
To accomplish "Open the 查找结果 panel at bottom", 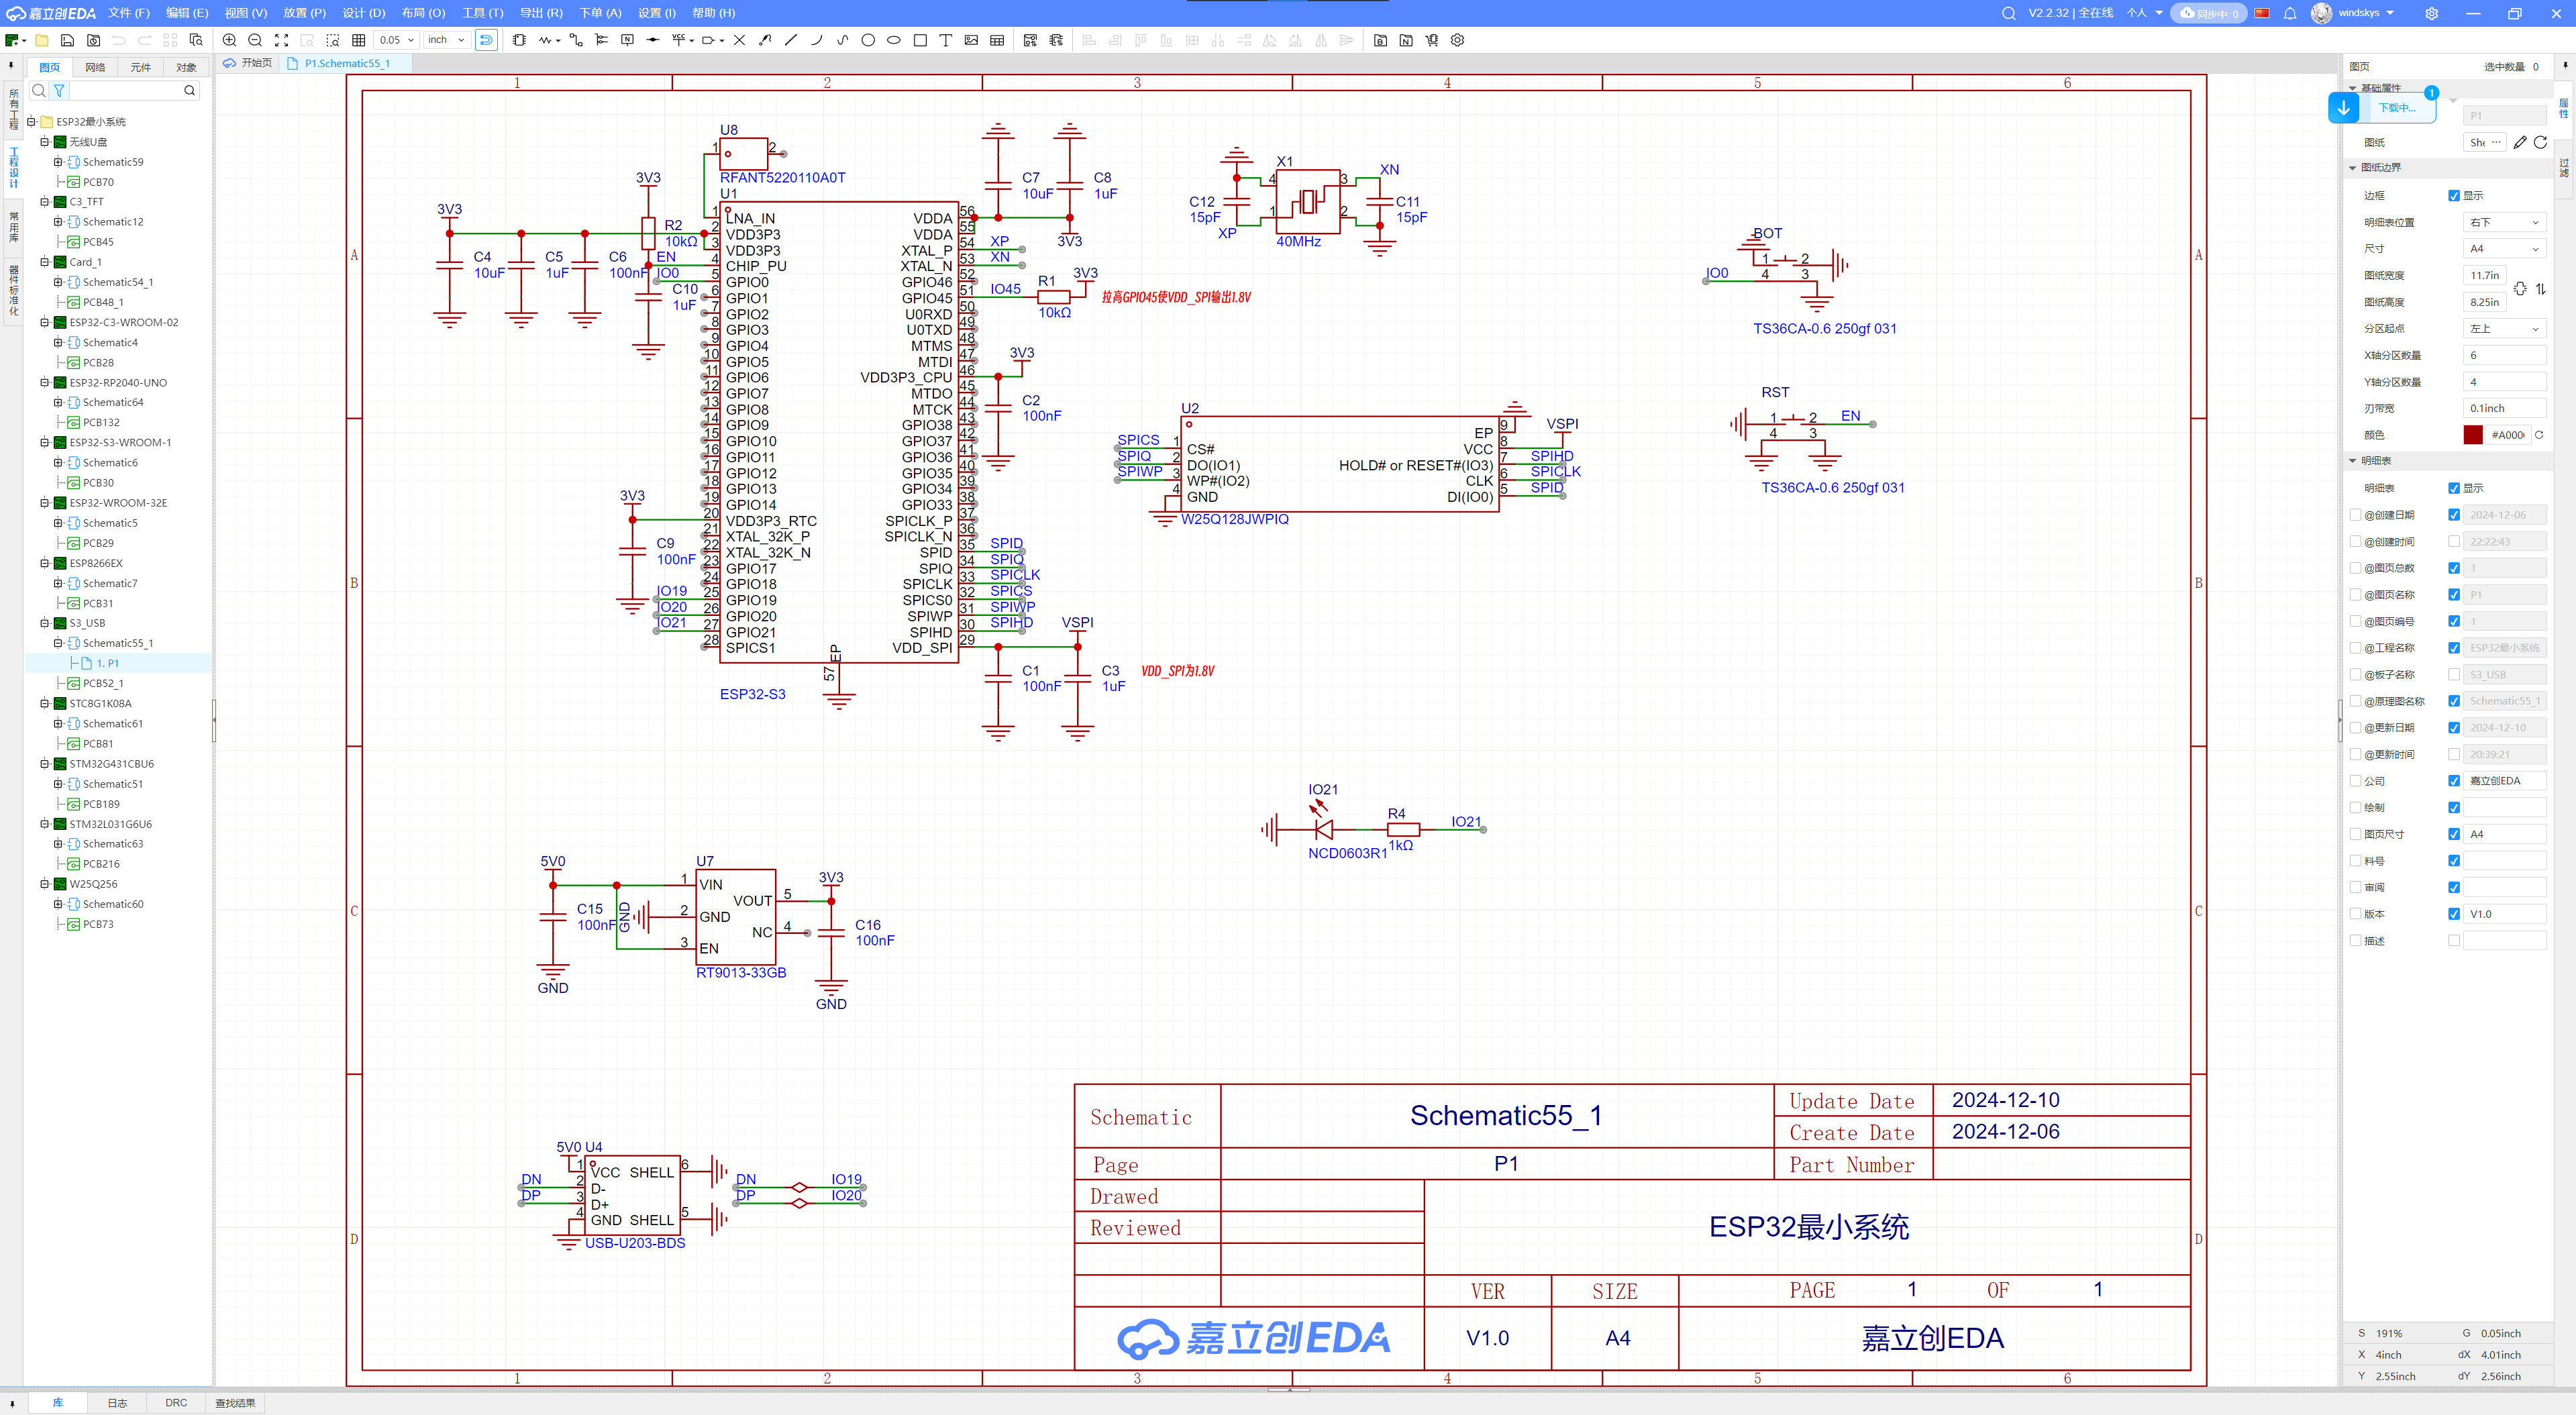I will 235,1403.
